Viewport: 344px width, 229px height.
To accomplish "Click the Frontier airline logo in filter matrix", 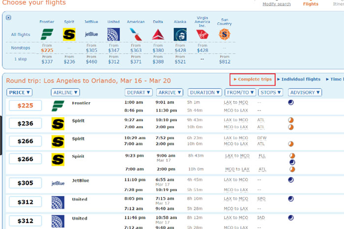I will click(x=47, y=34).
